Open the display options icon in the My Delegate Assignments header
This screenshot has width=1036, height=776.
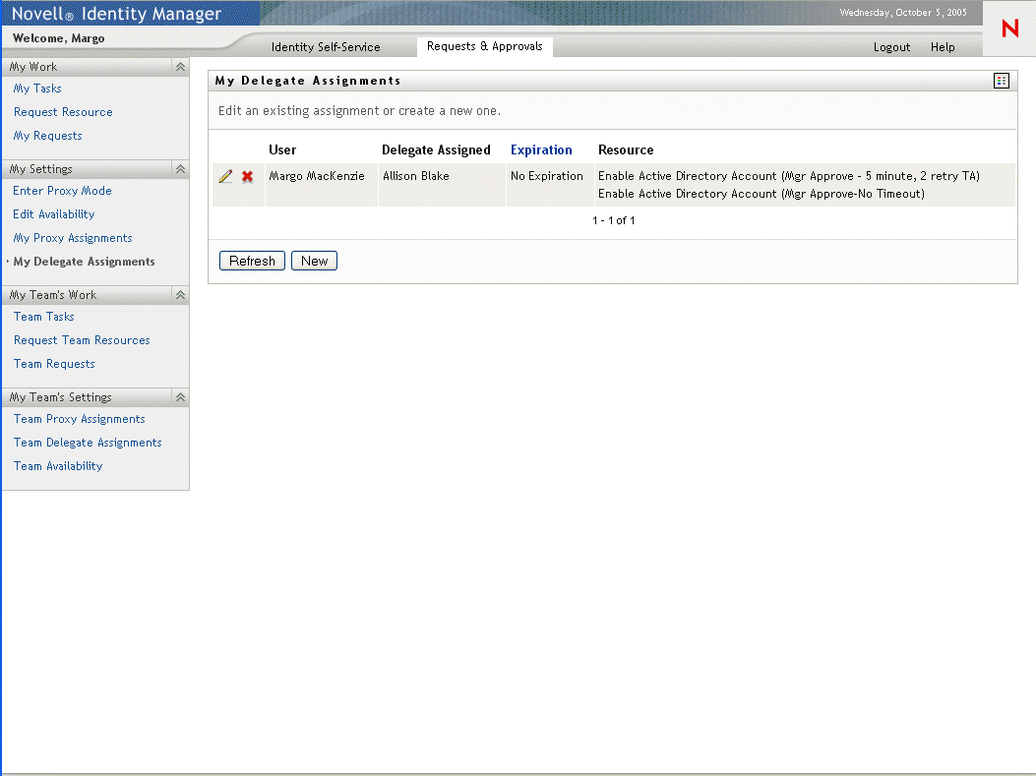(x=1001, y=81)
